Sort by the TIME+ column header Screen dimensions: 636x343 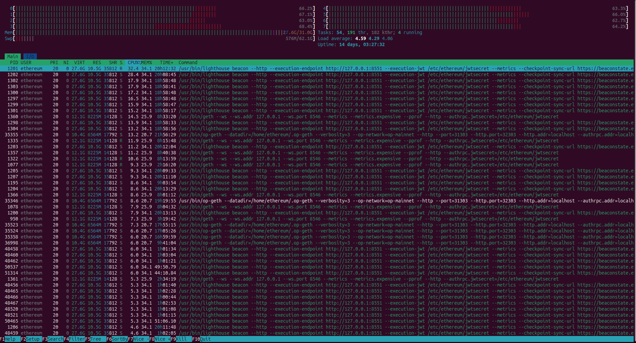point(166,62)
